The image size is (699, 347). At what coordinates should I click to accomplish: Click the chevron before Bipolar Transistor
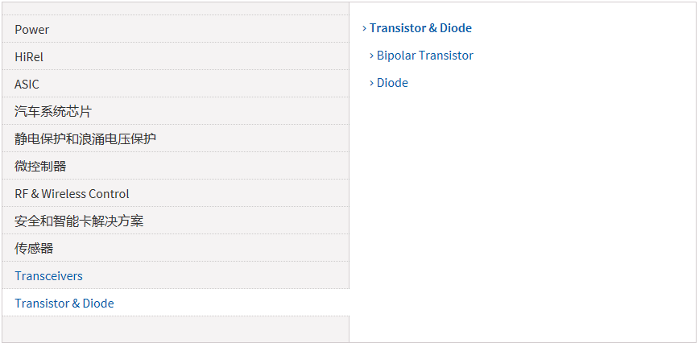pos(371,56)
